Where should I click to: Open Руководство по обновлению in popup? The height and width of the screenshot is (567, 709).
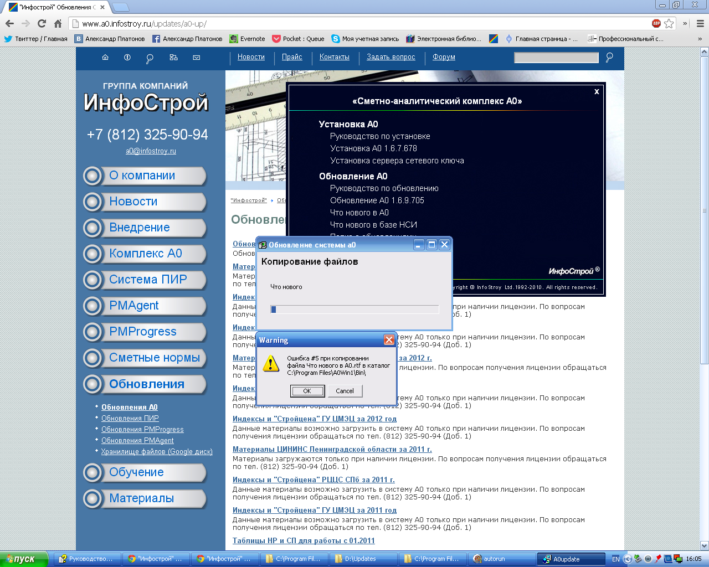(384, 188)
